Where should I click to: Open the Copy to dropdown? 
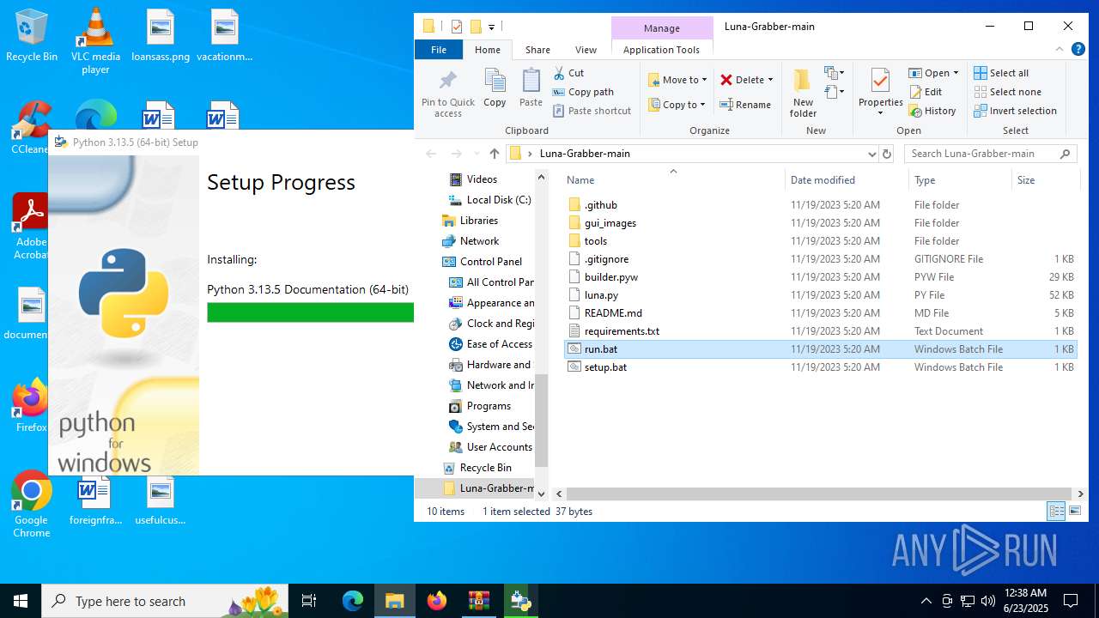[677, 105]
